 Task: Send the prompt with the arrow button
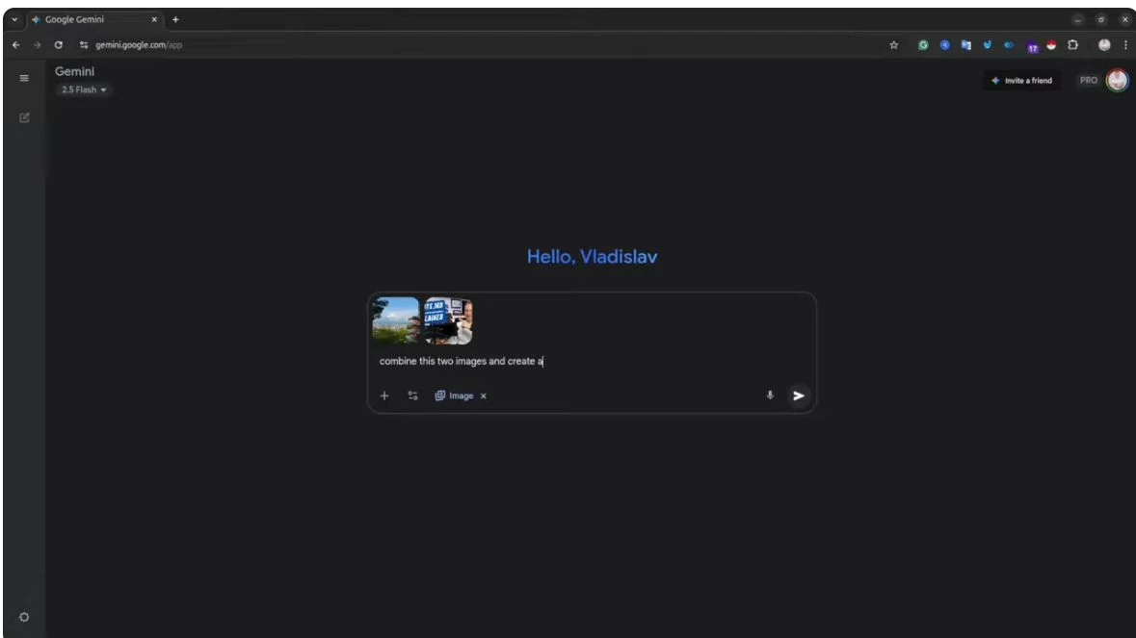[799, 396]
